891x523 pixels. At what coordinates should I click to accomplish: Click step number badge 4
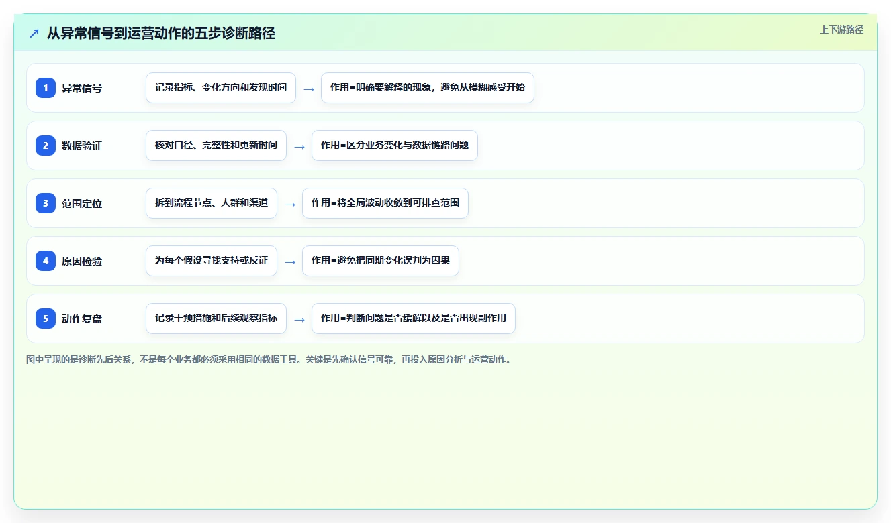coord(46,261)
